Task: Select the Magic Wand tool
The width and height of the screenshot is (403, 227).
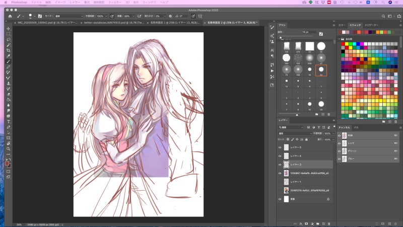Action: 9,45
